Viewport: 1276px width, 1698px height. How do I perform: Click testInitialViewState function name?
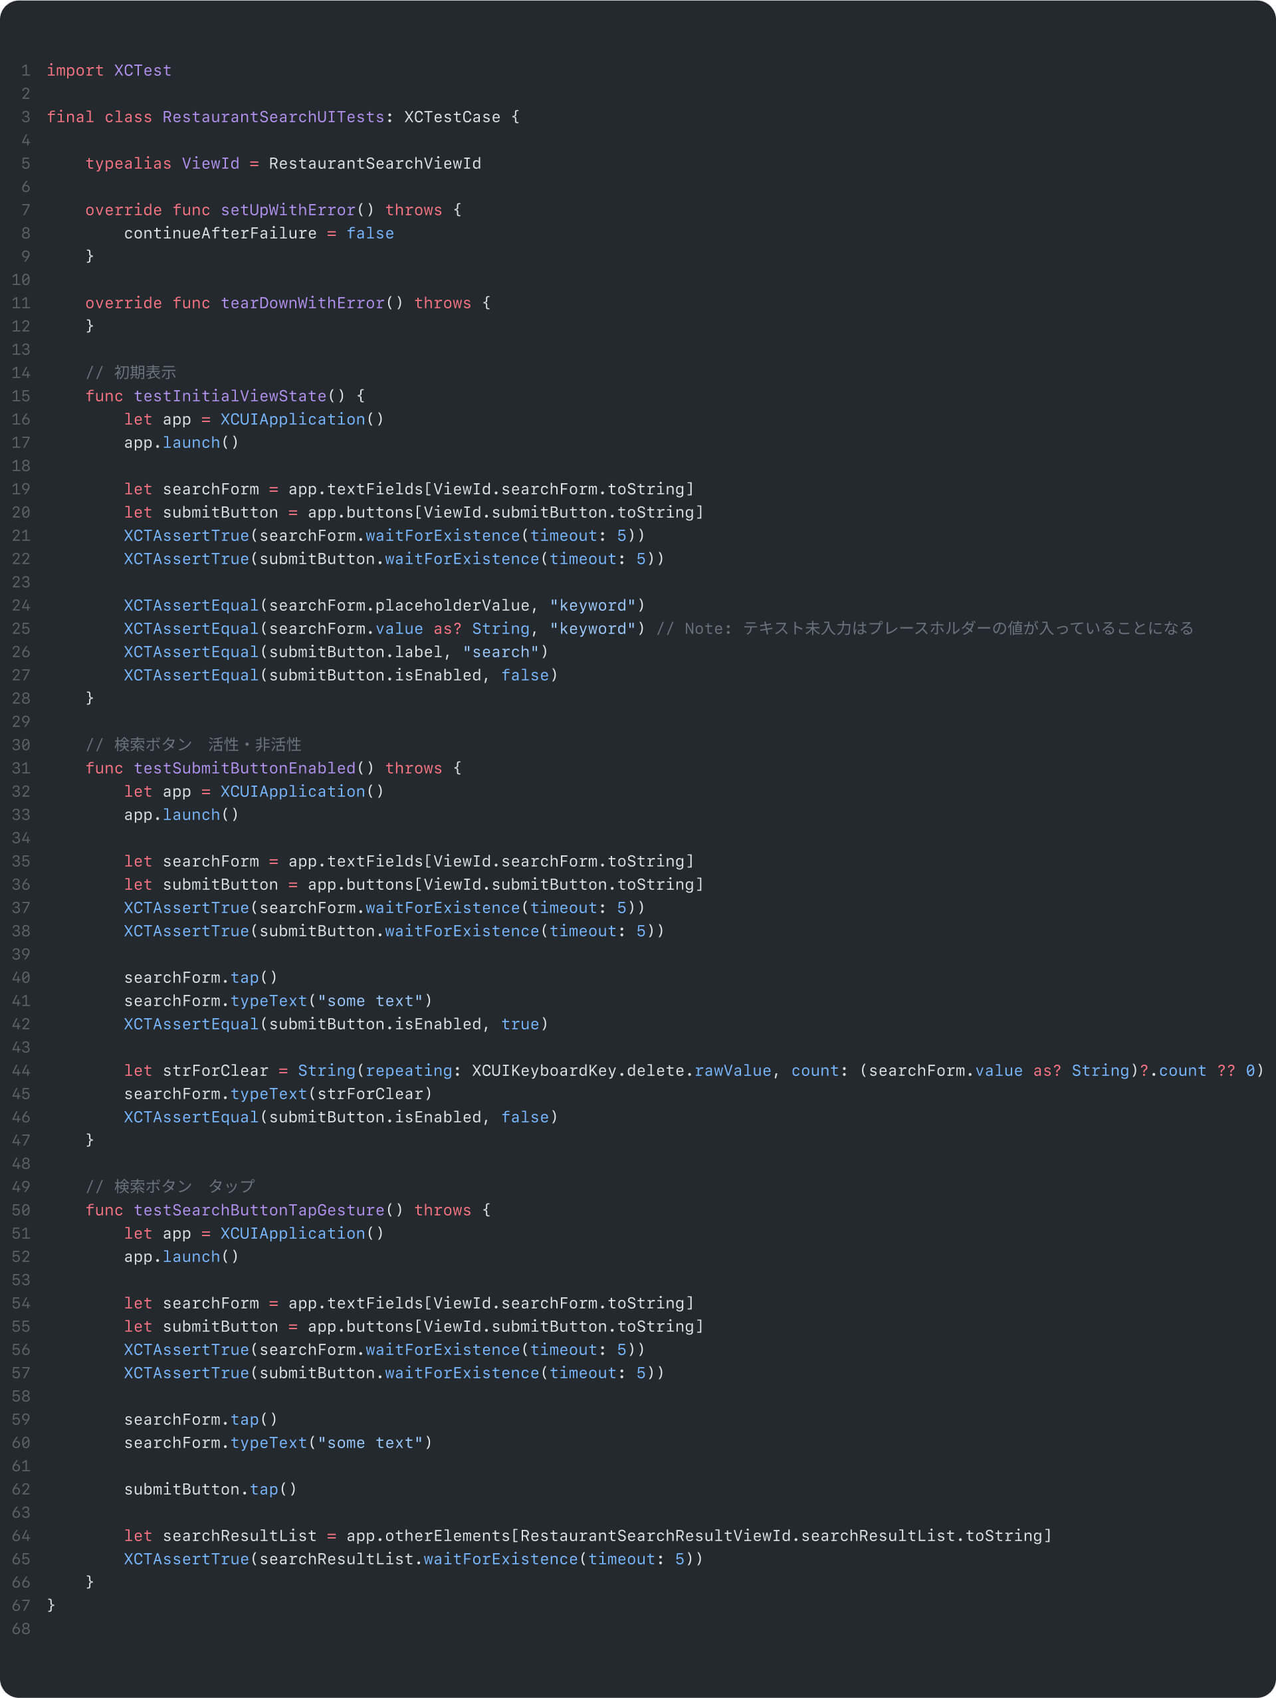(x=229, y=396)
